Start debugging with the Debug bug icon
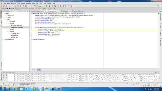The image size is (162, 91). click(x=47, y=6)
